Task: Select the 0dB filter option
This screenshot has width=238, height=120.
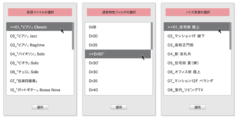Action: 93,27
